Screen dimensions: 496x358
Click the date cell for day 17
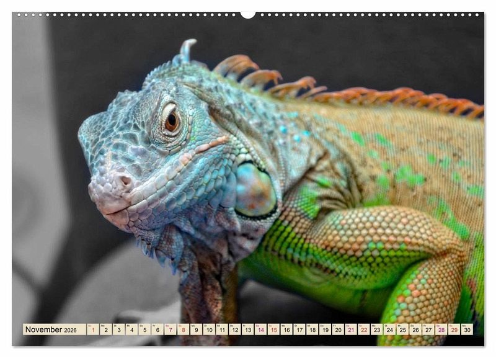click(x=299, y=329)
